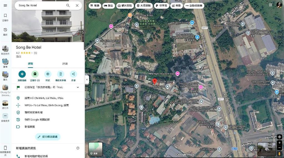The image size is (284, 158).
Task: Click the add a label row
Action: click(x=48, y=127)
